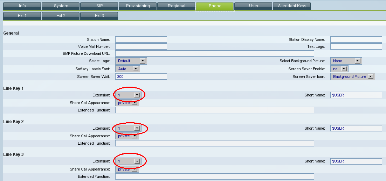
Task: Focus the Voice Mail Number field
Action: pyautogui.click(x=141, y=46)
